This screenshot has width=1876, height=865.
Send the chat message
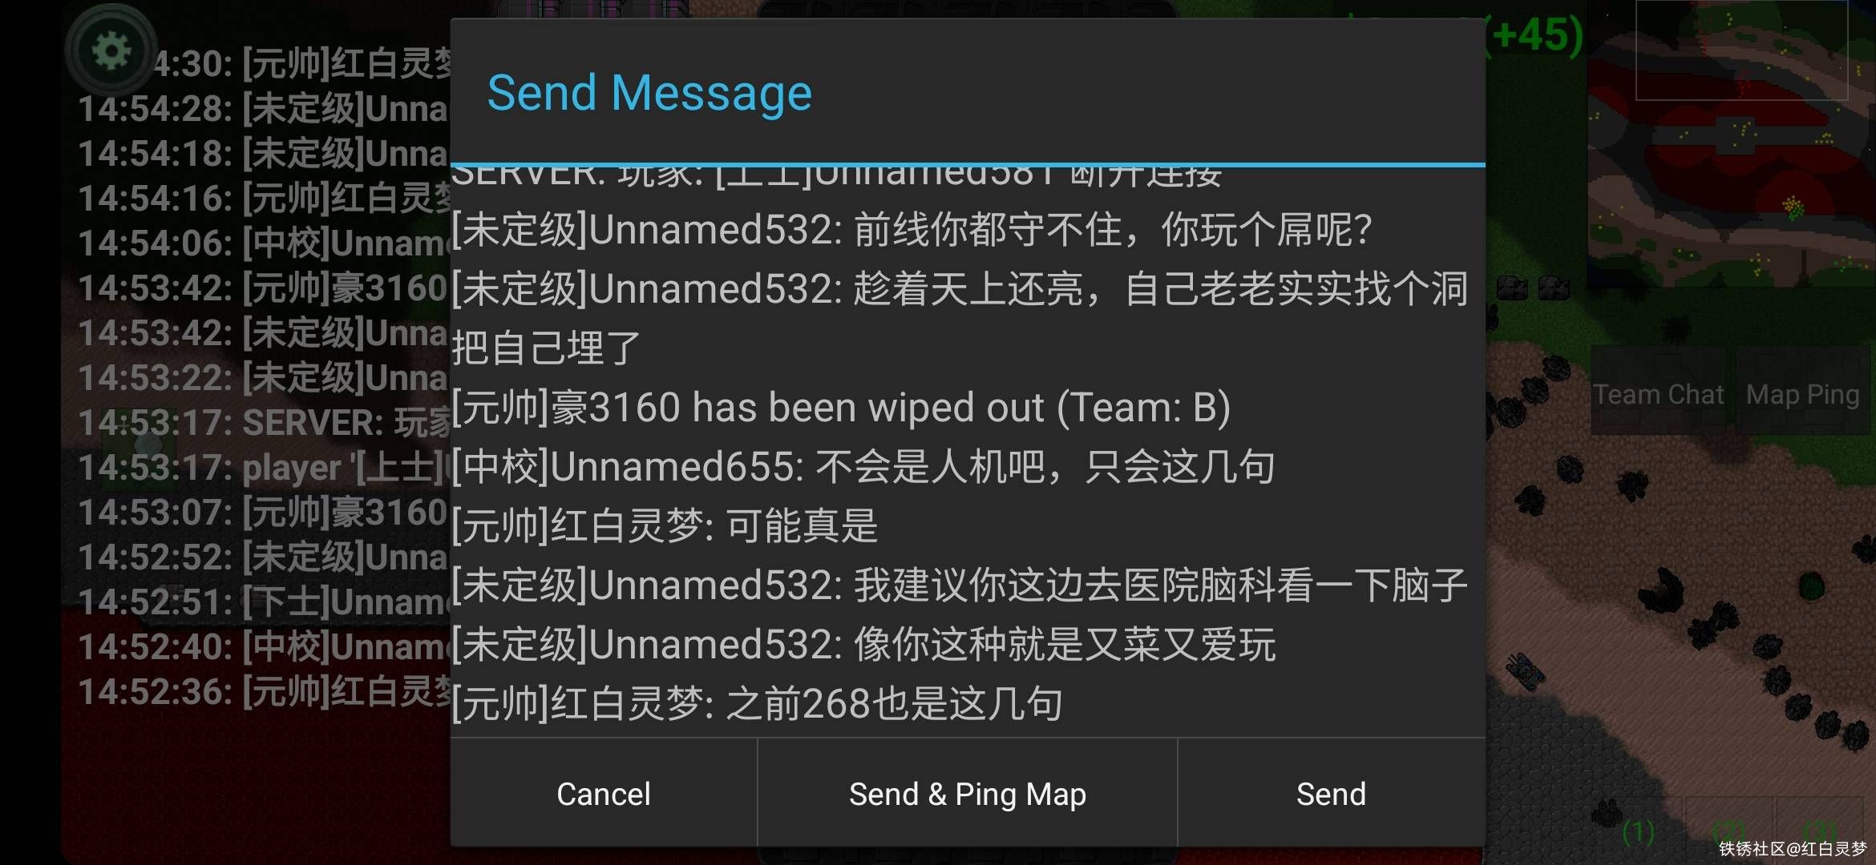tap(1331, 793)
